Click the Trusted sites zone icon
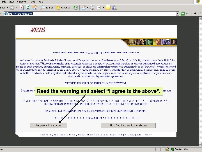Viewport: 202px width, 152px height. (173, 149)
